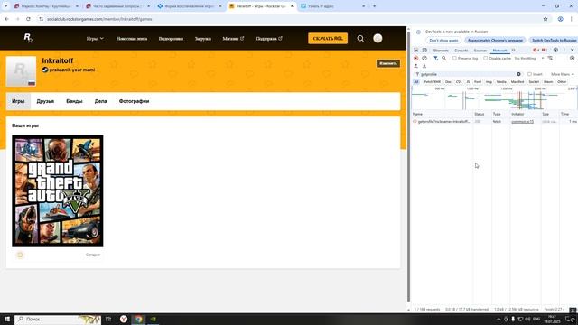Open the Друзья profile tab
578x325 pixels.
point(45,101)
